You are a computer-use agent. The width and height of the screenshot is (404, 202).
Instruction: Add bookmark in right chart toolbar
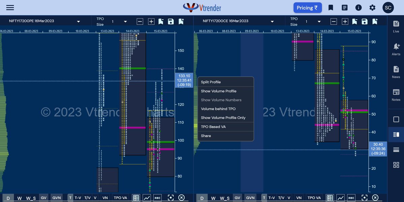pyautogui.click(x=375, y=22)
